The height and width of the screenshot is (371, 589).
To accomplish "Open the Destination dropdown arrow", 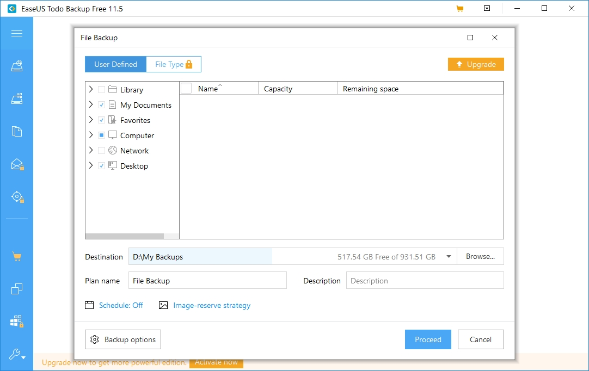I will pos(449,256).
